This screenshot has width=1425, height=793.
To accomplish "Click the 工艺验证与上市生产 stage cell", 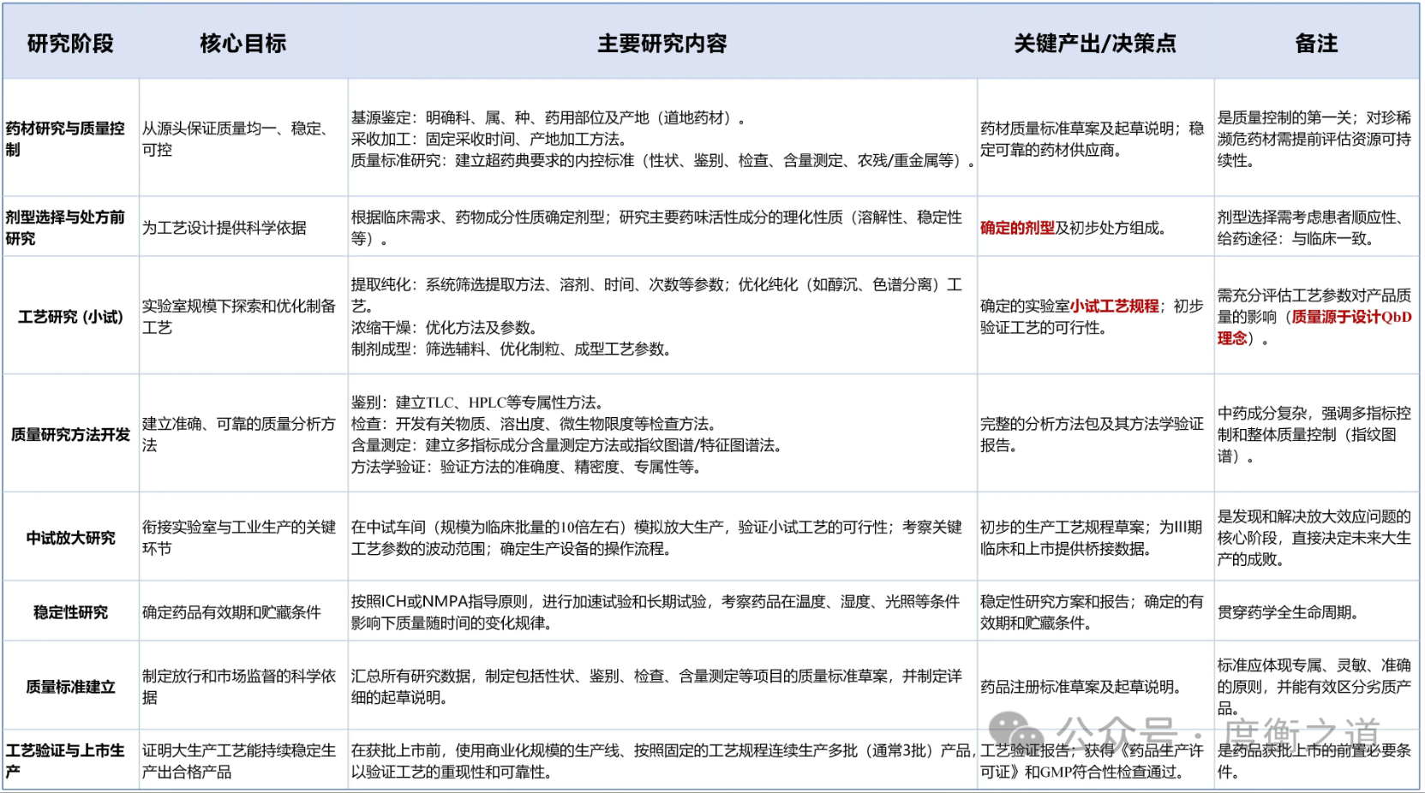I will (65, 760).
